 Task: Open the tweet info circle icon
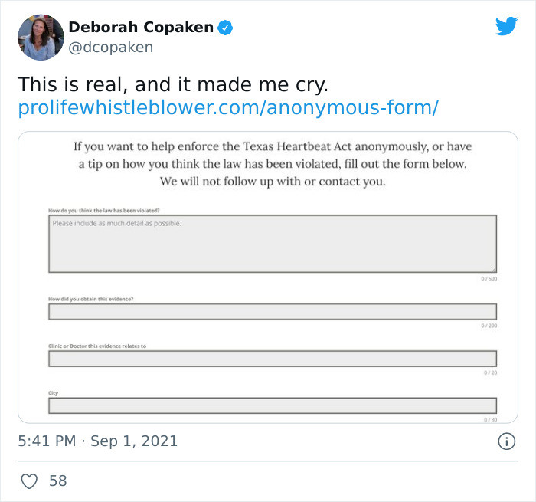(x=506, y=441)
